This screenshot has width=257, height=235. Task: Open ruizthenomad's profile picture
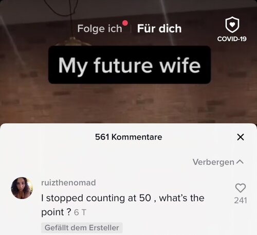pos(22,188)
